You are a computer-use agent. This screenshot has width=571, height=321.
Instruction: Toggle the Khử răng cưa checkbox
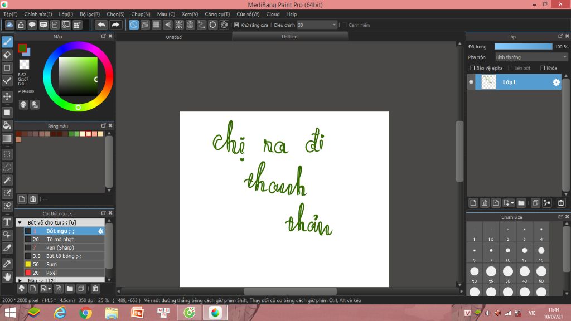(236, 25)
